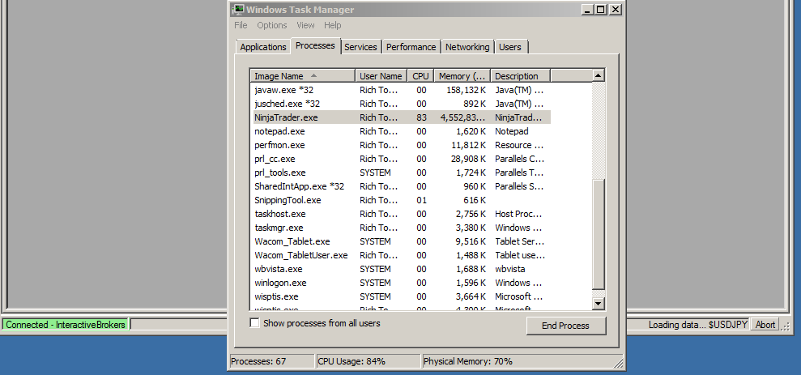Select the perfmon.exe process
The image size is (801, 375).
pos(402,145)
